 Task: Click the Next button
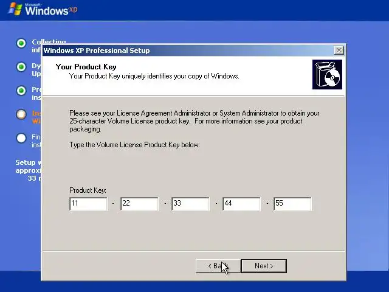[x=264, y=266]
